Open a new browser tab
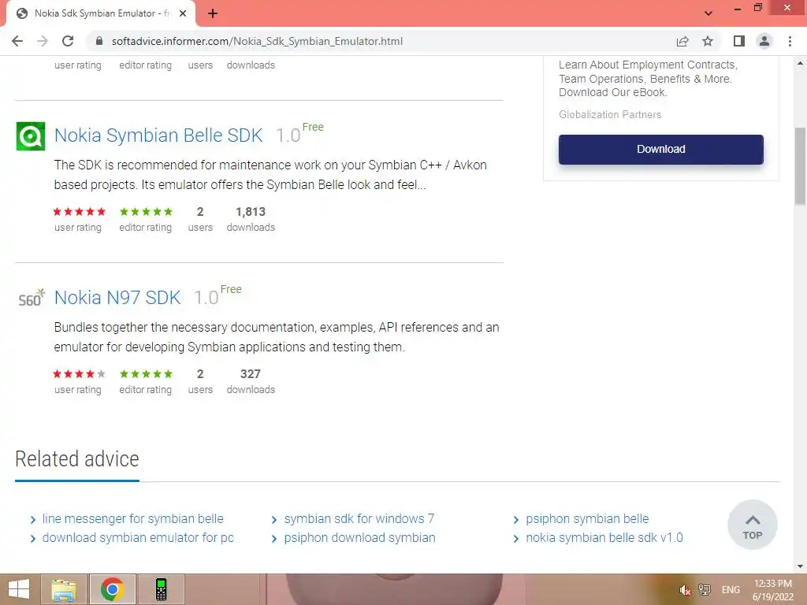807x605 pixels. pos(213,13)
